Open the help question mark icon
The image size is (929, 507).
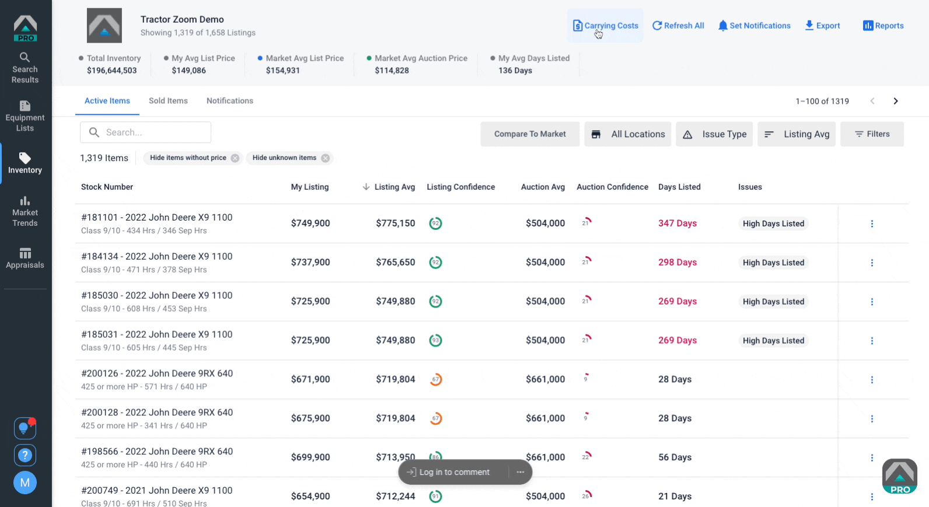[25, 455]
